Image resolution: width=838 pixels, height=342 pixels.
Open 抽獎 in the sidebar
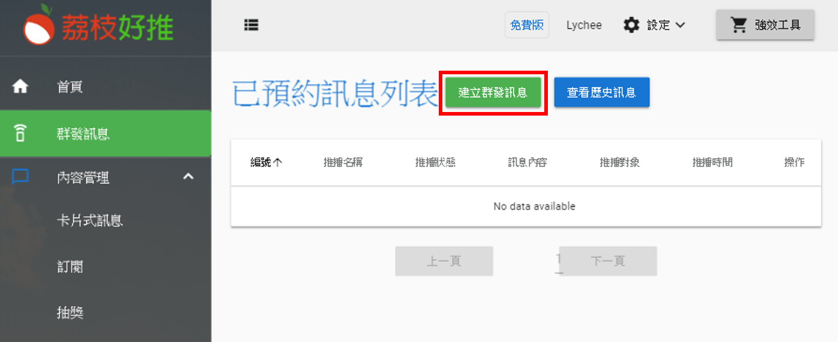70,312
